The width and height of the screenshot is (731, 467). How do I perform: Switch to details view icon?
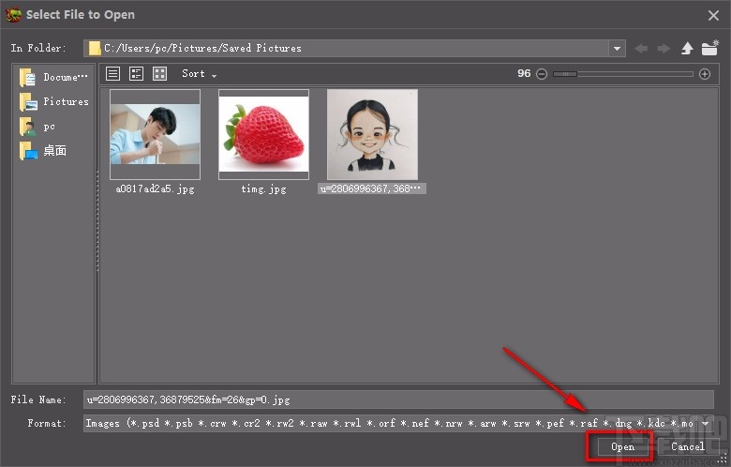click(x=136, y=73)
